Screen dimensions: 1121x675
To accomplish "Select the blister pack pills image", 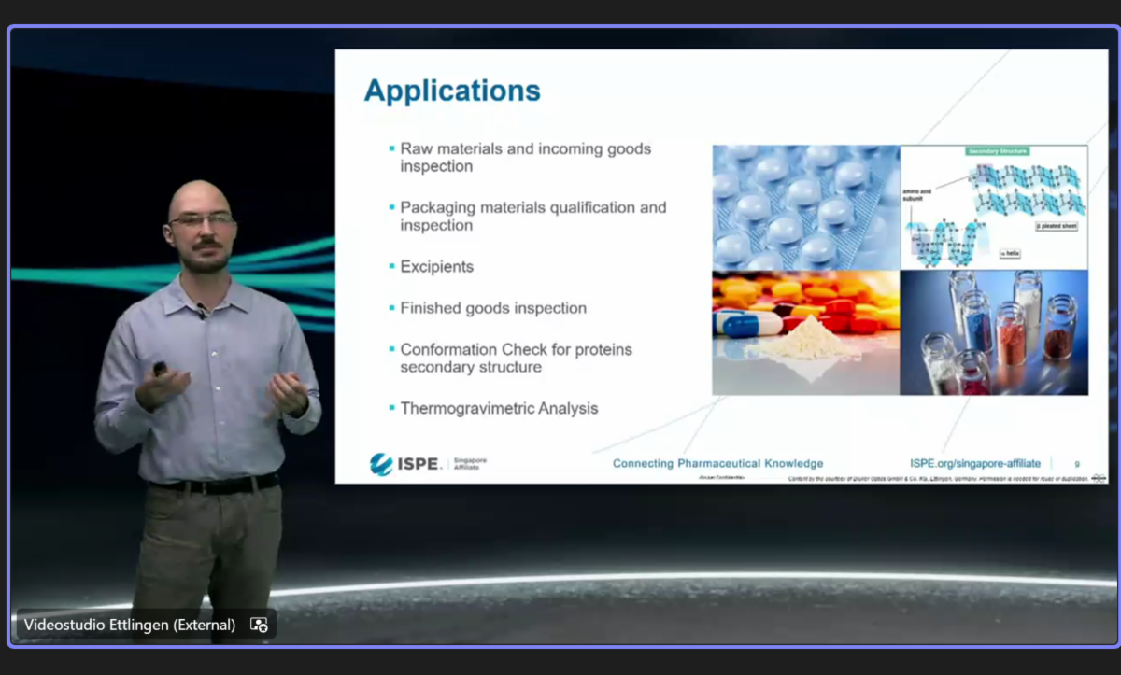I will (x=805, y=207).
